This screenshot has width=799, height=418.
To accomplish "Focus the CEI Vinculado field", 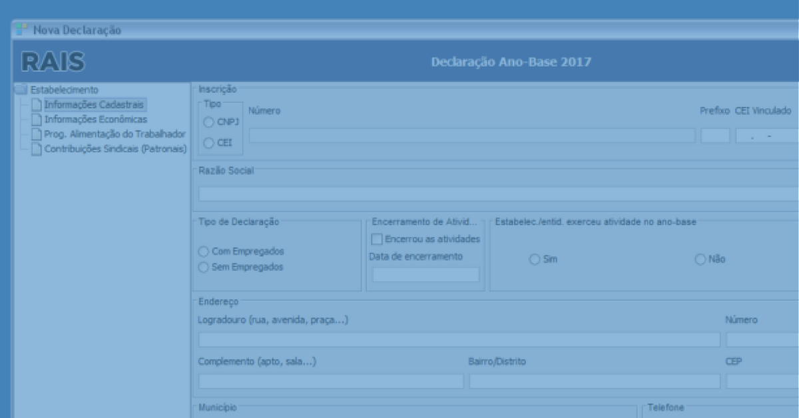I will [767, 136].
